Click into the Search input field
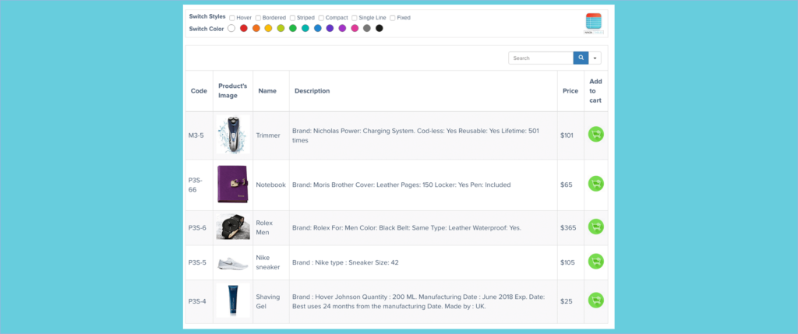 click(540, 58)
